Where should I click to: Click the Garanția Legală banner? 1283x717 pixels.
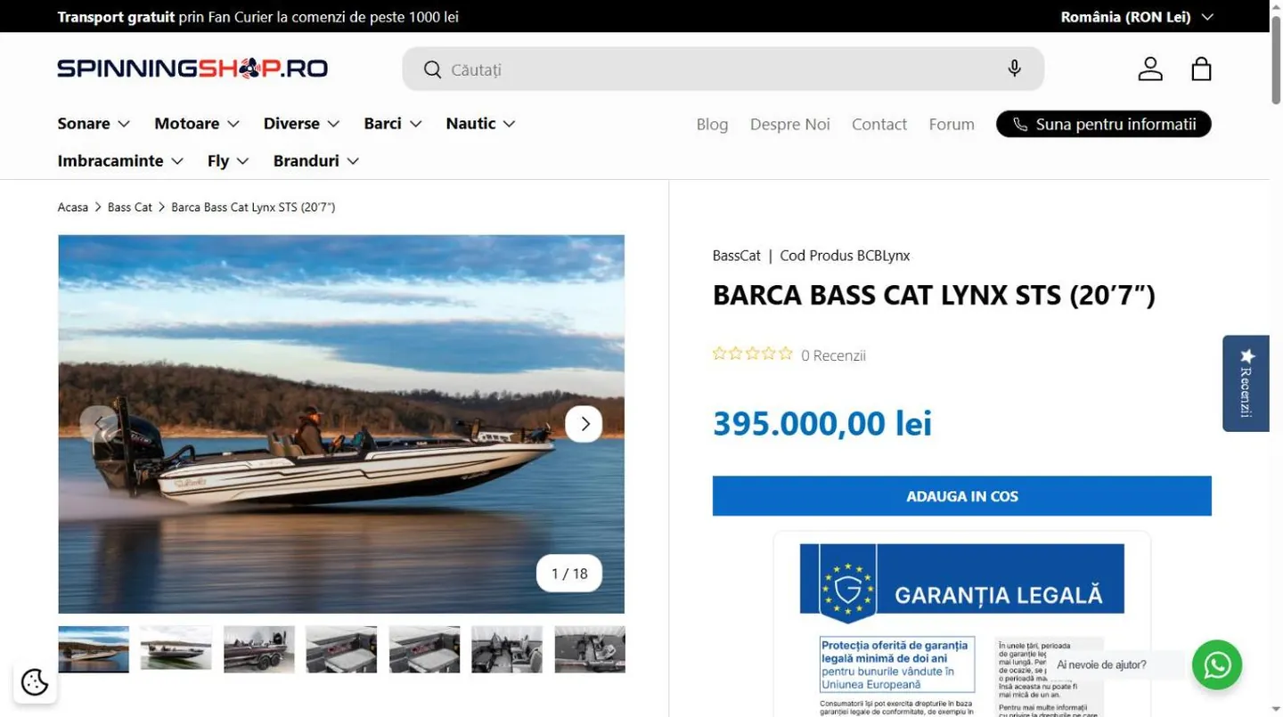(961, 583)
